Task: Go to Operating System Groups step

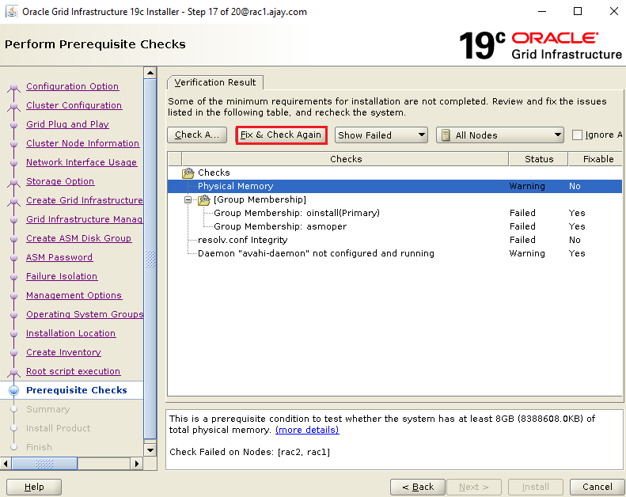Action: tap(85, 314)
